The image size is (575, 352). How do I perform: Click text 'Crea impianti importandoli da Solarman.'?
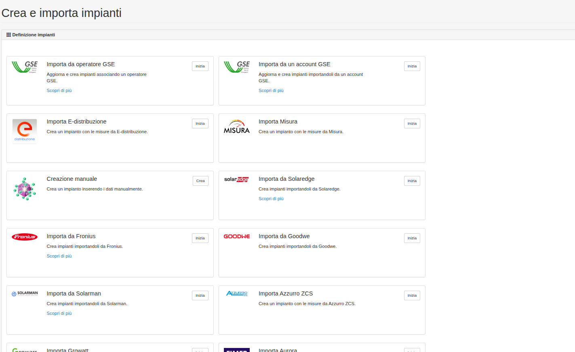(x=87, y=304)
